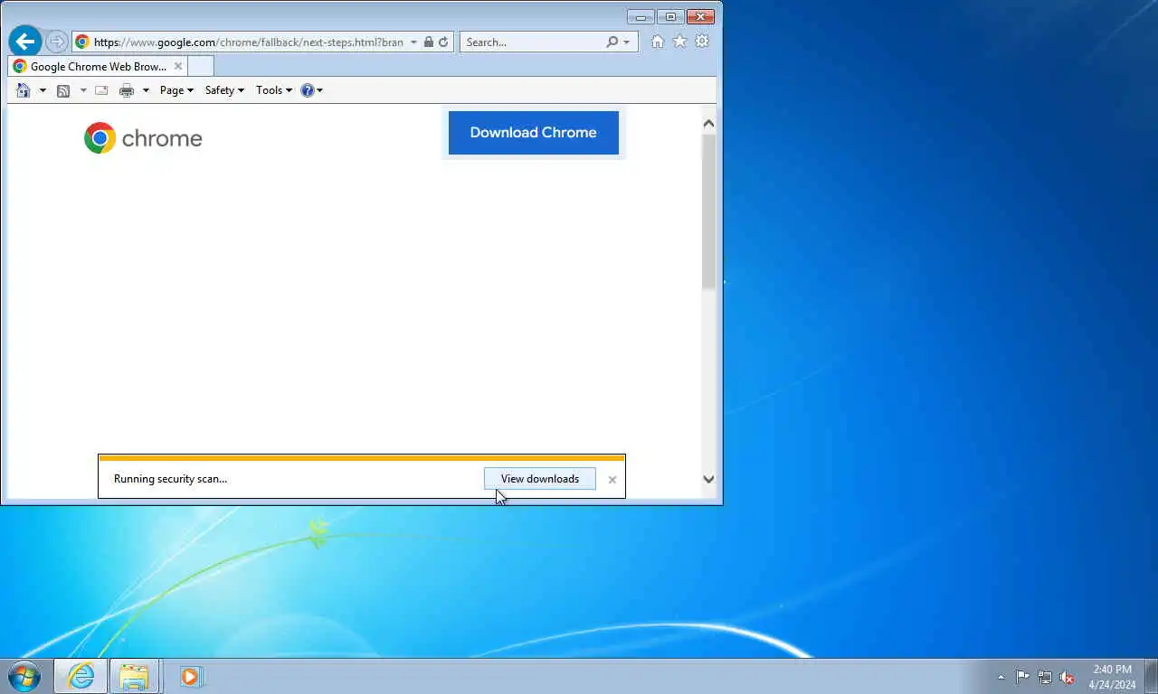Click the grayed Forward arrow button
Screen dimensions: 1158x694
click(56, 42)
